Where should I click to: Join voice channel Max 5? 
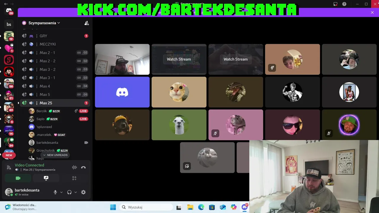pos(55,94)
